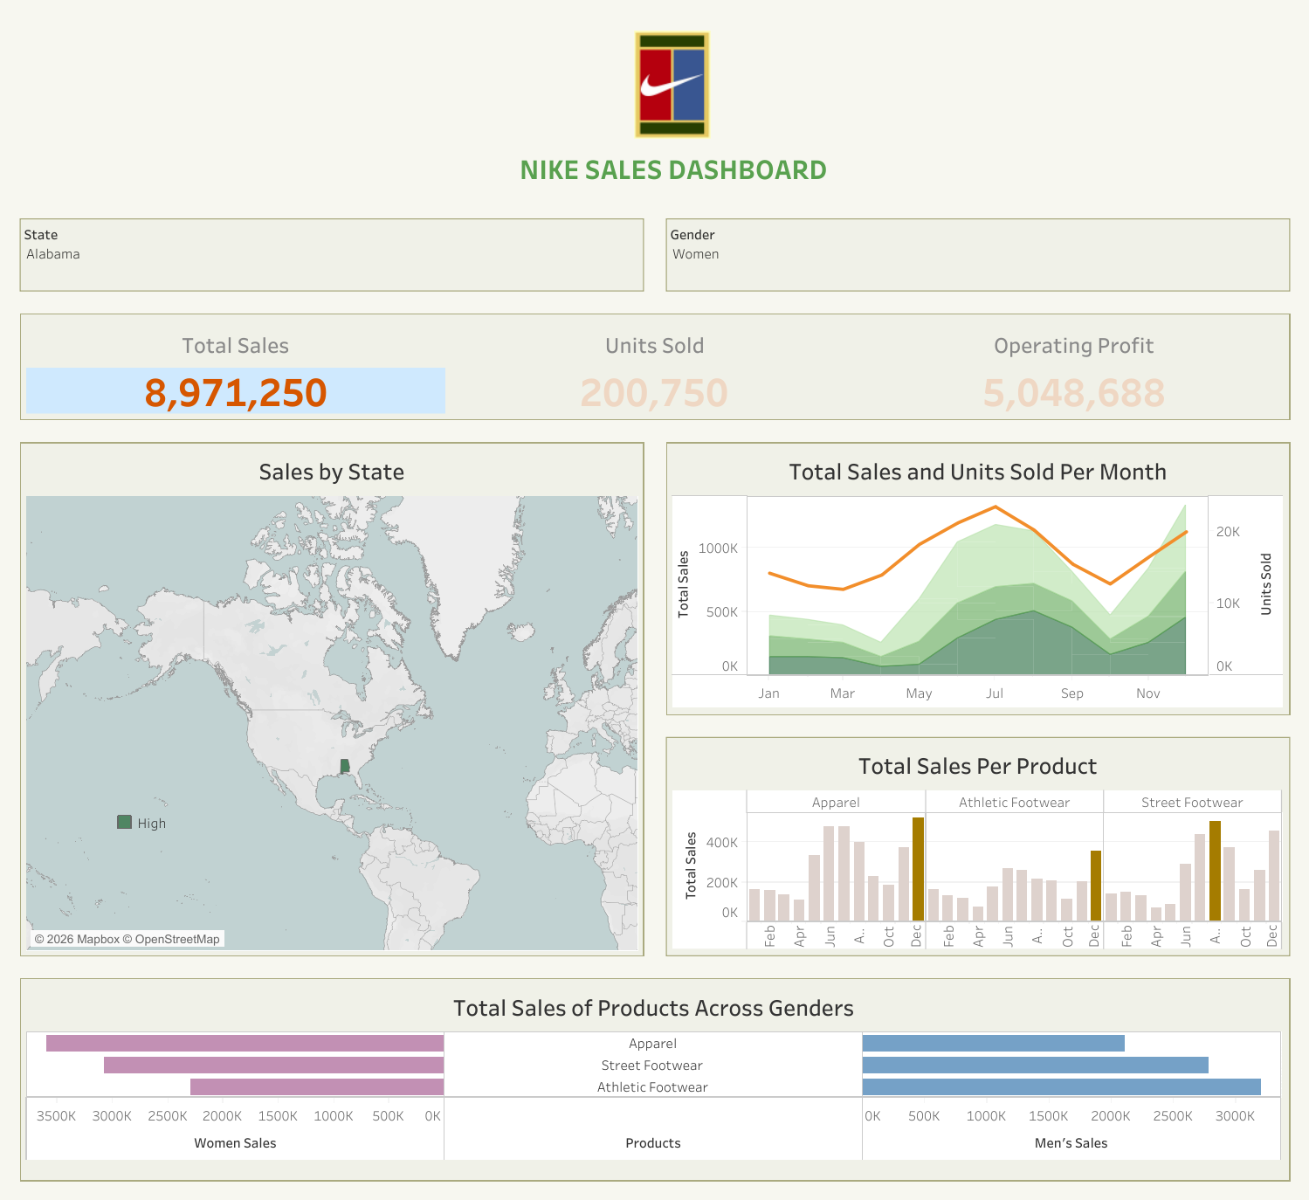
Task: Click the Men's Sales Athletic Footwear bar
Action: click(x=1061, y=1086)
